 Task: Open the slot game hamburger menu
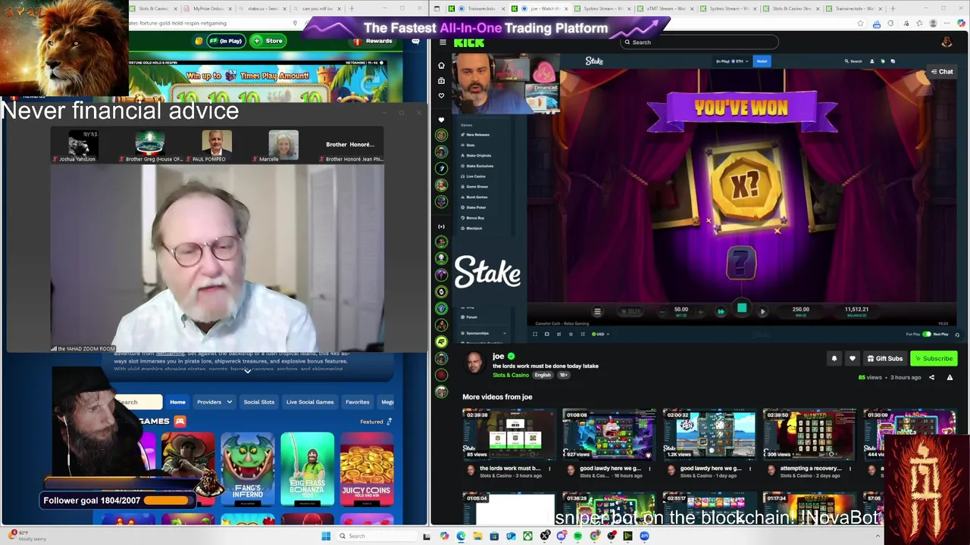pyautogui.click(x=597, y=311)
